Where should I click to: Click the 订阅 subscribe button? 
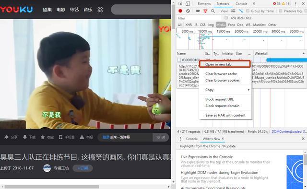83,168
